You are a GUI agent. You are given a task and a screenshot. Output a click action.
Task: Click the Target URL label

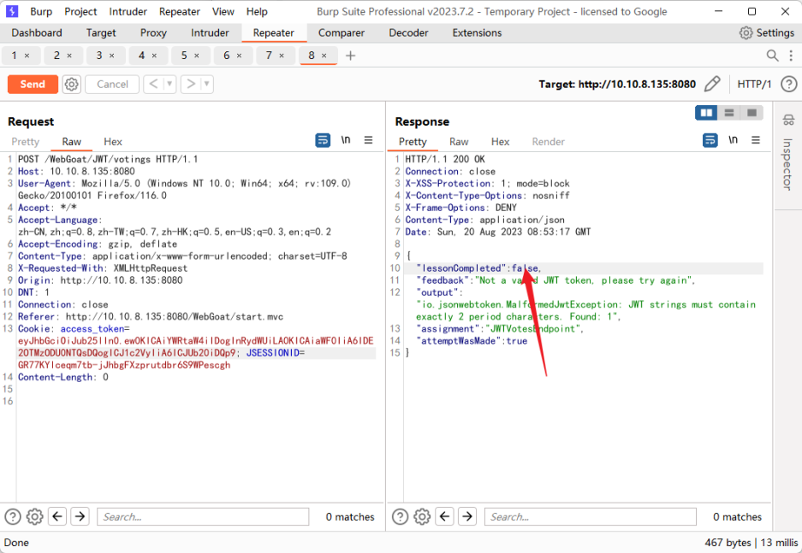point(617,85)
